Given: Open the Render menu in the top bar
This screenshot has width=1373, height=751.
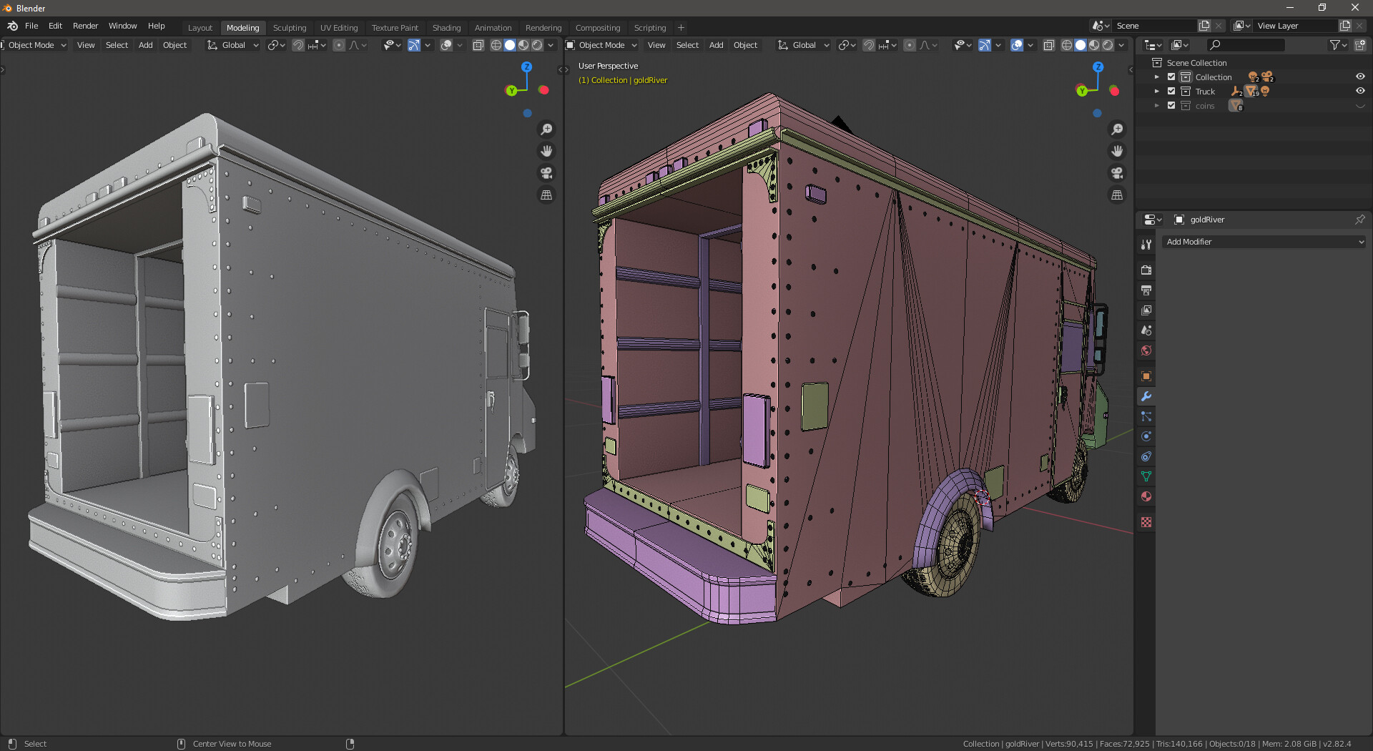Looking at the screenshot, I should click(x=85, y=25).
